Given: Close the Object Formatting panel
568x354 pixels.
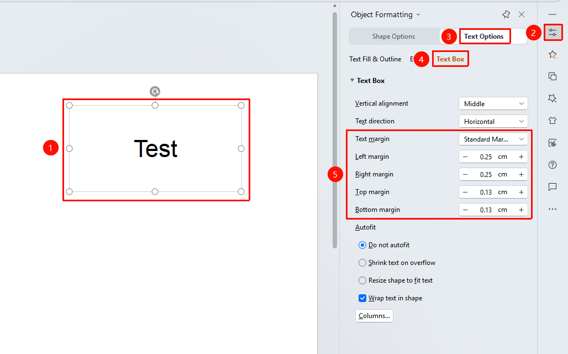Looking at the screenshot, I should coord(522,14).
